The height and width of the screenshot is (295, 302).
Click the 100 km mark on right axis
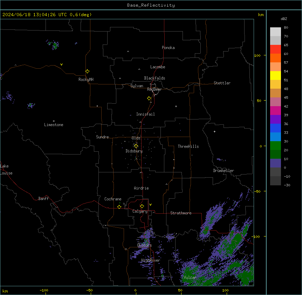[x=257, y=55]
